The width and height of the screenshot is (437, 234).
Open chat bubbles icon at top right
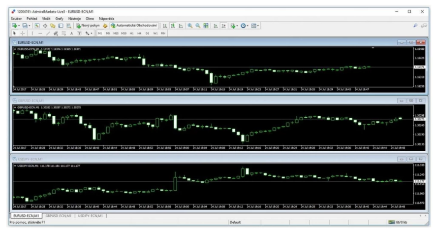click(x=424, y=26)
